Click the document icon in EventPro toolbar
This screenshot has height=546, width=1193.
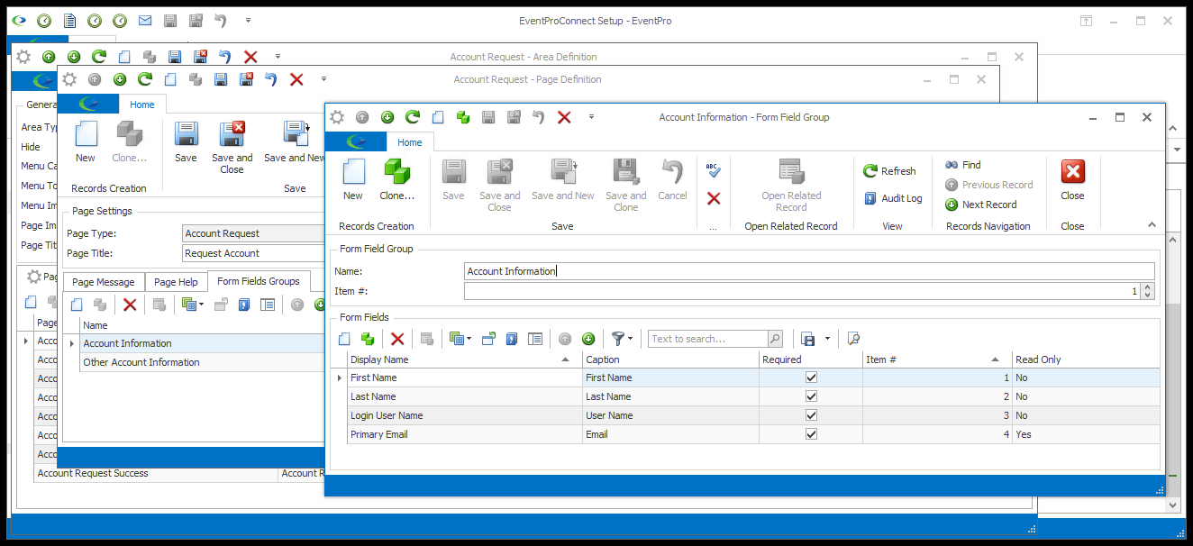69,21
